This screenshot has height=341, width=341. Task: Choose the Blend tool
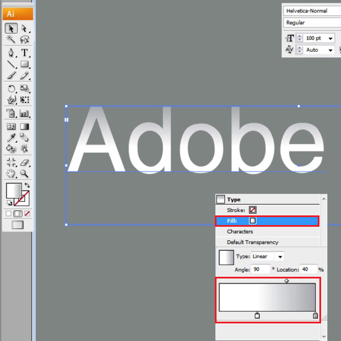24,138
